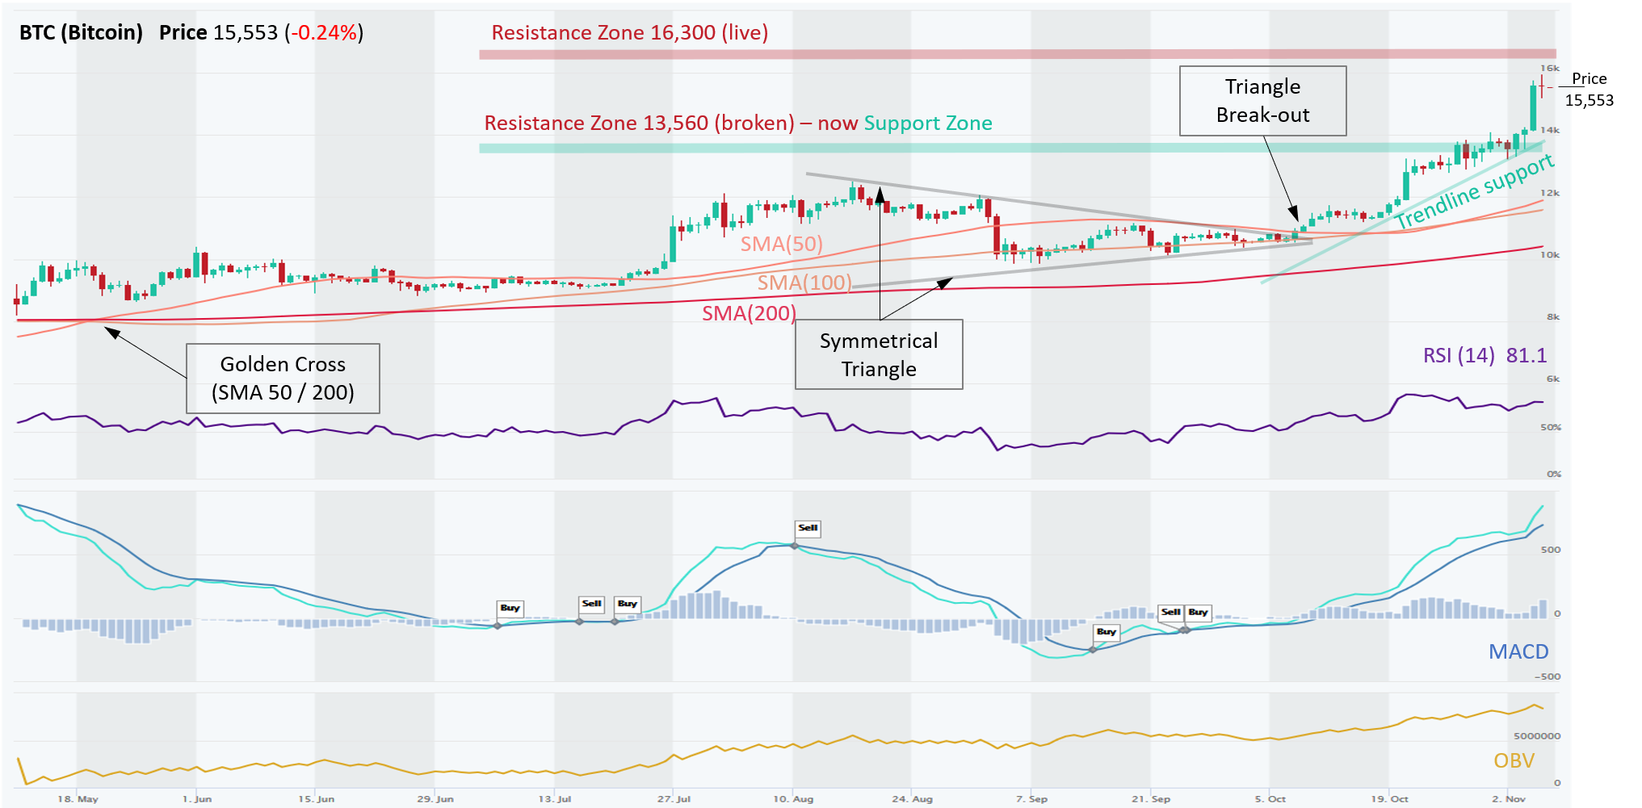This screenshot has width=1642, height=808.
Task: Click the 14k price axis label
Action: pos(1550,130)
